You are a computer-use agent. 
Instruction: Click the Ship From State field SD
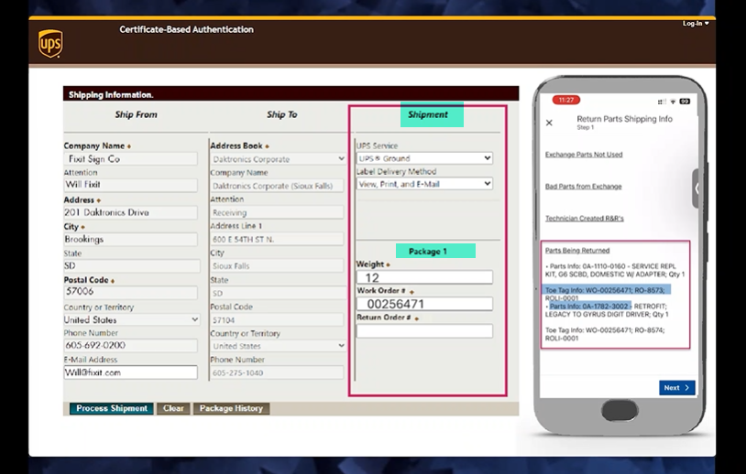(132, 266)
